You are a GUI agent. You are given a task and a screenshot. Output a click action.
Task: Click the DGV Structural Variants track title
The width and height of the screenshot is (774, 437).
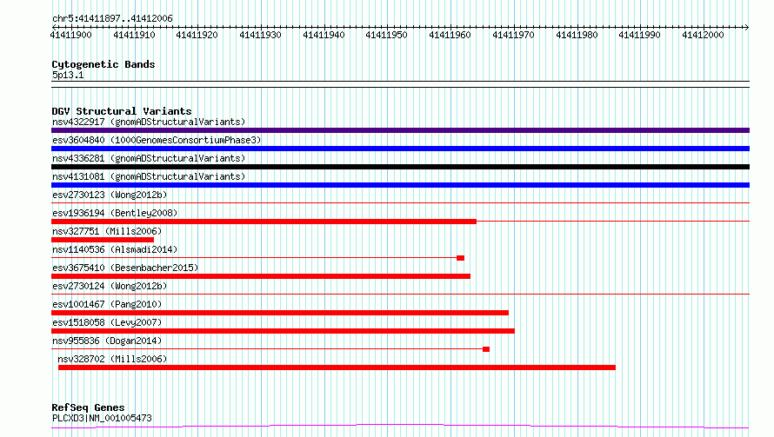point(122,111)
